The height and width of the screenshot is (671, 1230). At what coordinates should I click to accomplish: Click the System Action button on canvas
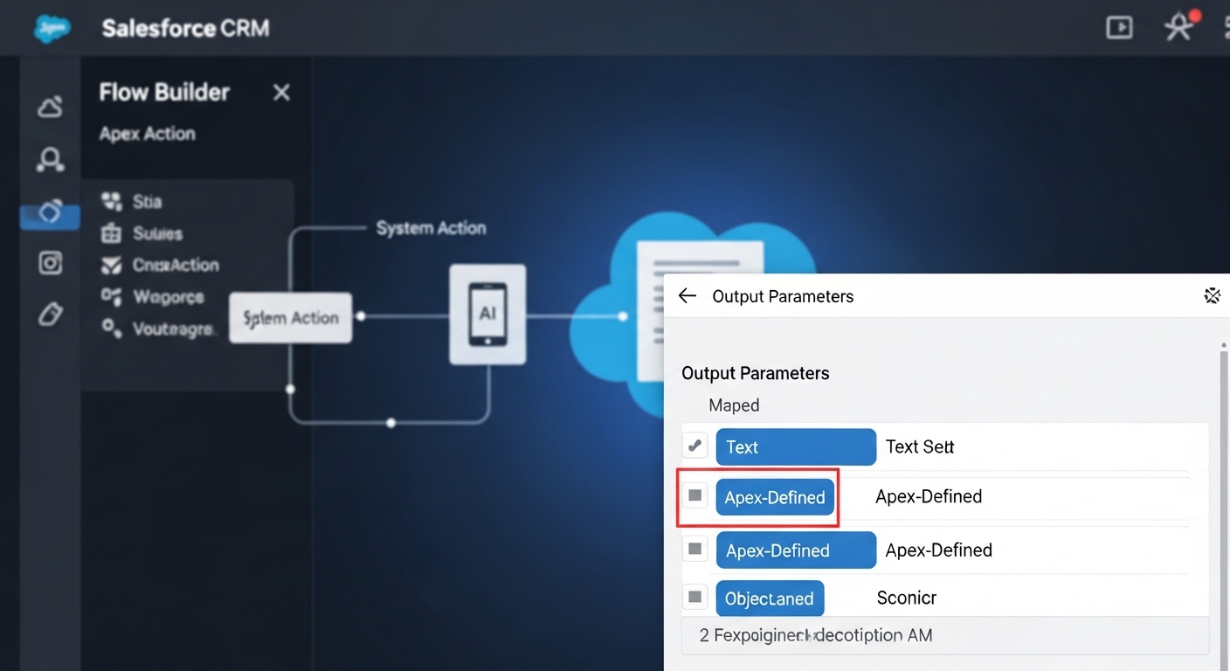290,317
